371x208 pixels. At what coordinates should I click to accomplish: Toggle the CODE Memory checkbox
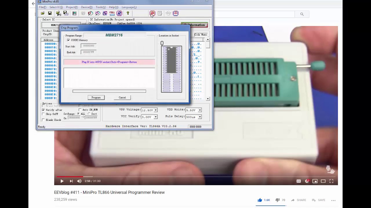click(68, 40)
